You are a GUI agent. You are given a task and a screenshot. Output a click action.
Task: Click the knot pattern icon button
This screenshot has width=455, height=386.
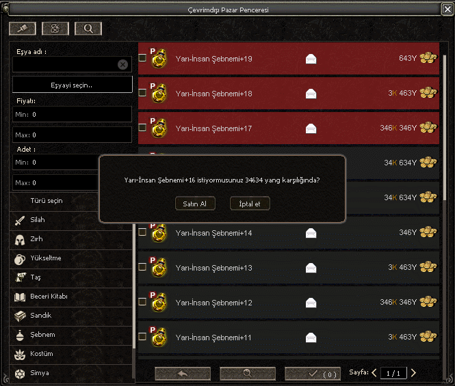pyautogui.click(x=55, y=29)
